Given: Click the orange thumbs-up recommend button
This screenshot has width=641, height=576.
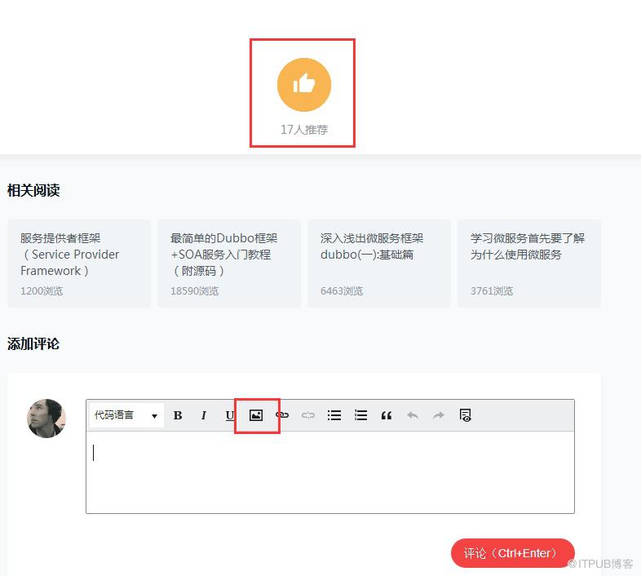Looking at the screenshot, I should click(x=303, y=85).
